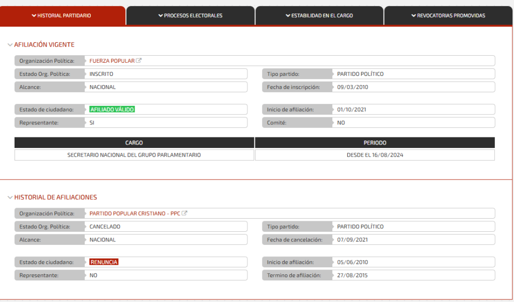Viewport: 514px width, 302px height.
Task: Click the green Afiliado Válido status badge
Action: [112, 109]
